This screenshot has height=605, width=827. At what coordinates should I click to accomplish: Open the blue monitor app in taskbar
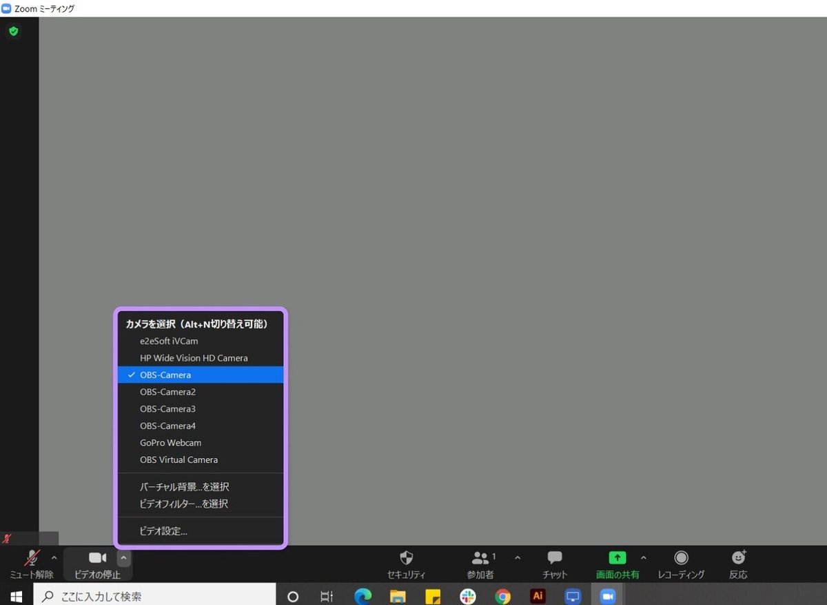click(x=573, y=596)
